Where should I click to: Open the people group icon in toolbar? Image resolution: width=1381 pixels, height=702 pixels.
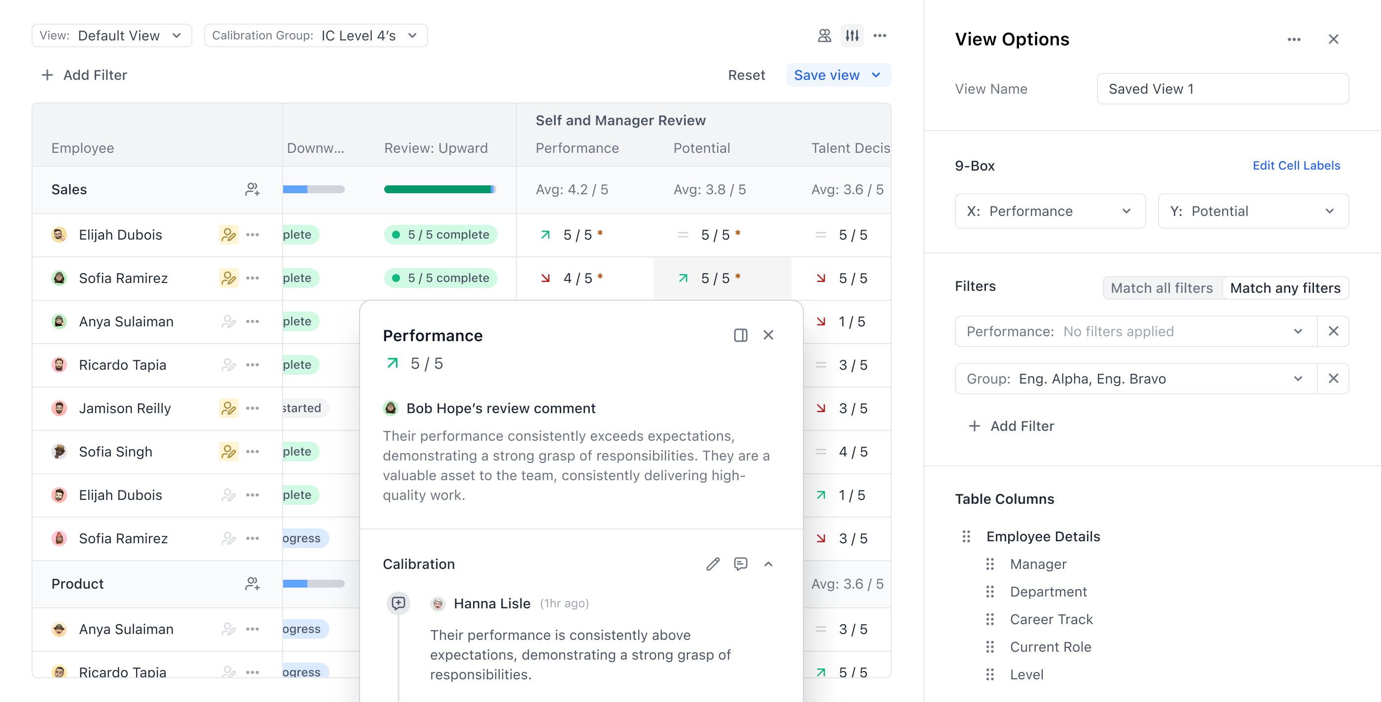point(824,36)
